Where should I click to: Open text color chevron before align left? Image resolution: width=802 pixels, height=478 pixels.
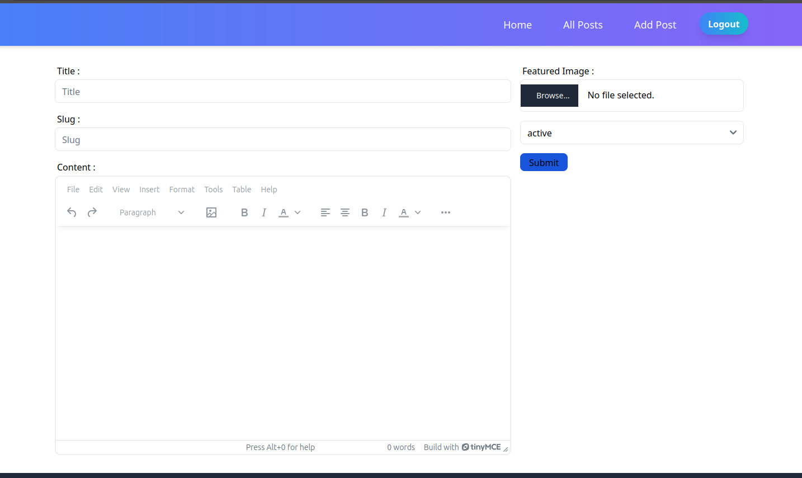298,212
